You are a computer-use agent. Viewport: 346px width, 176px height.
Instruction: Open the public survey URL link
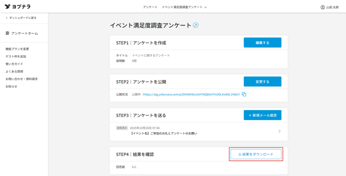coord(192,94)
